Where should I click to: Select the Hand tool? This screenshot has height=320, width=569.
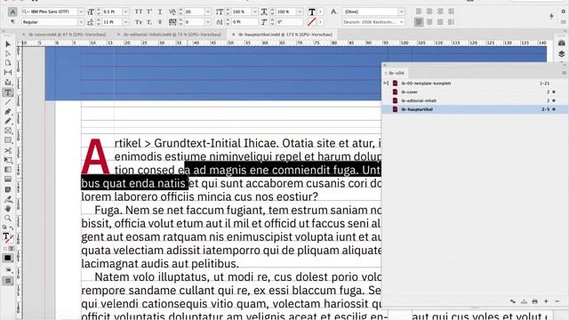[x=8, y=209]
